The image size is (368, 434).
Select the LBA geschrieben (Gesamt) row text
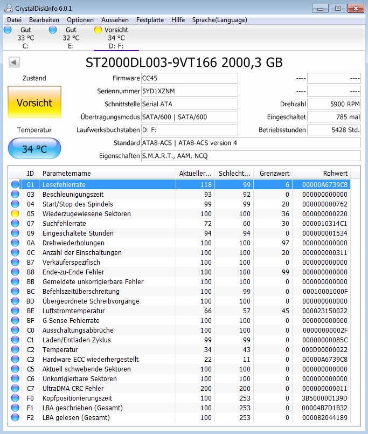point(82,408)
